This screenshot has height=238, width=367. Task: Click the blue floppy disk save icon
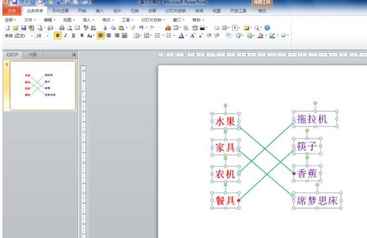coord(24,28)
